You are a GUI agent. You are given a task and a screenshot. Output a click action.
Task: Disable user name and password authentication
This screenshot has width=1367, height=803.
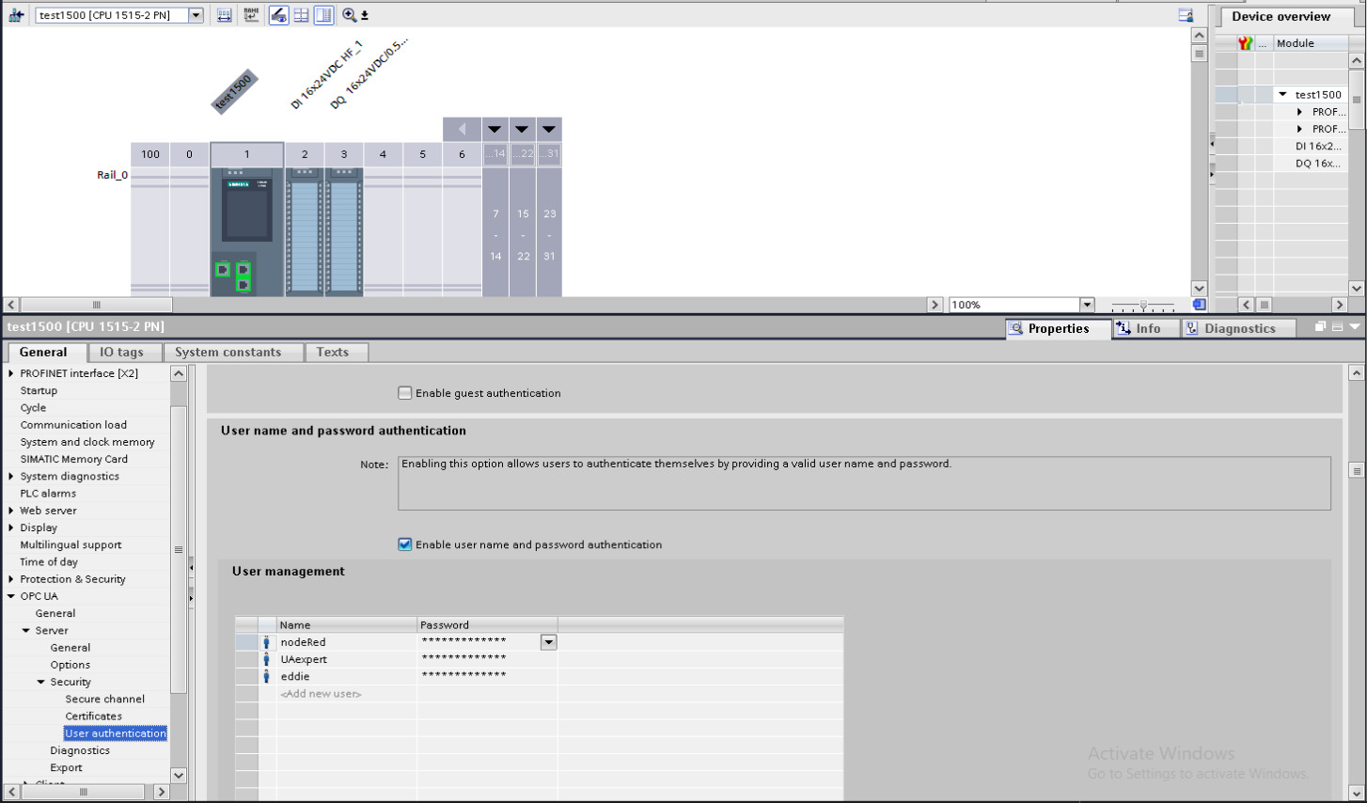pos(405,543)
